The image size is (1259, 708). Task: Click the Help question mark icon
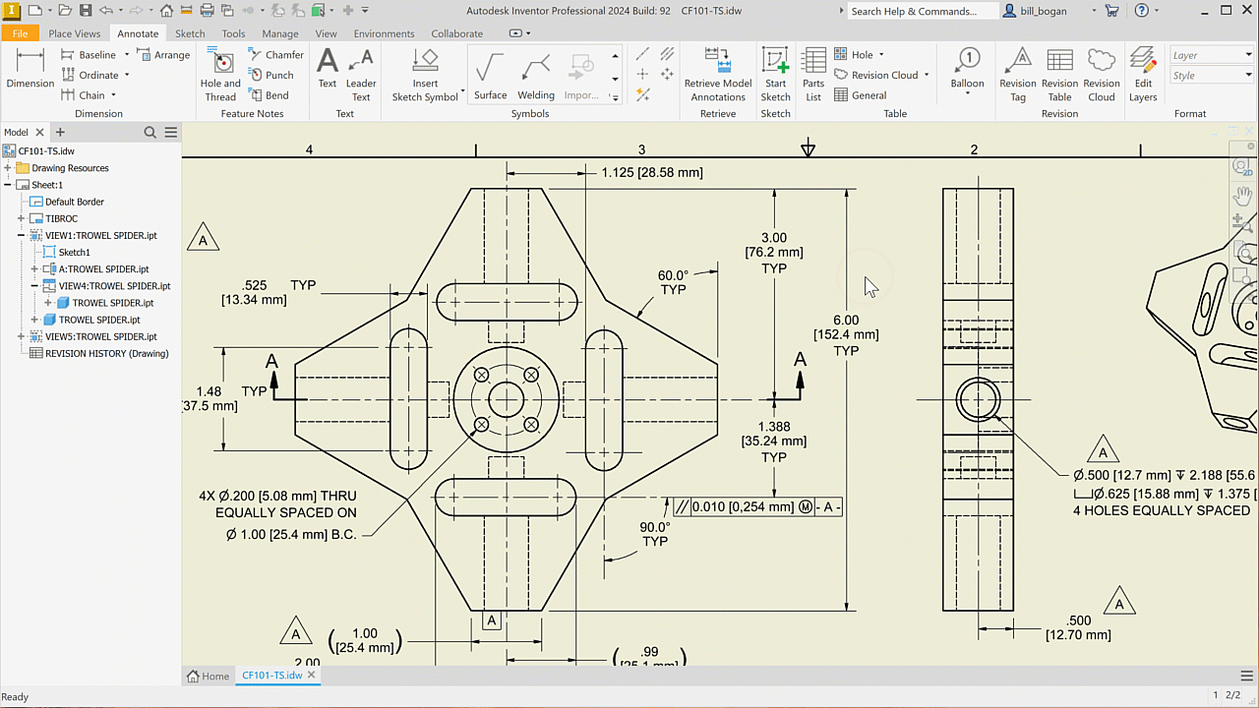coord(1141,11)
